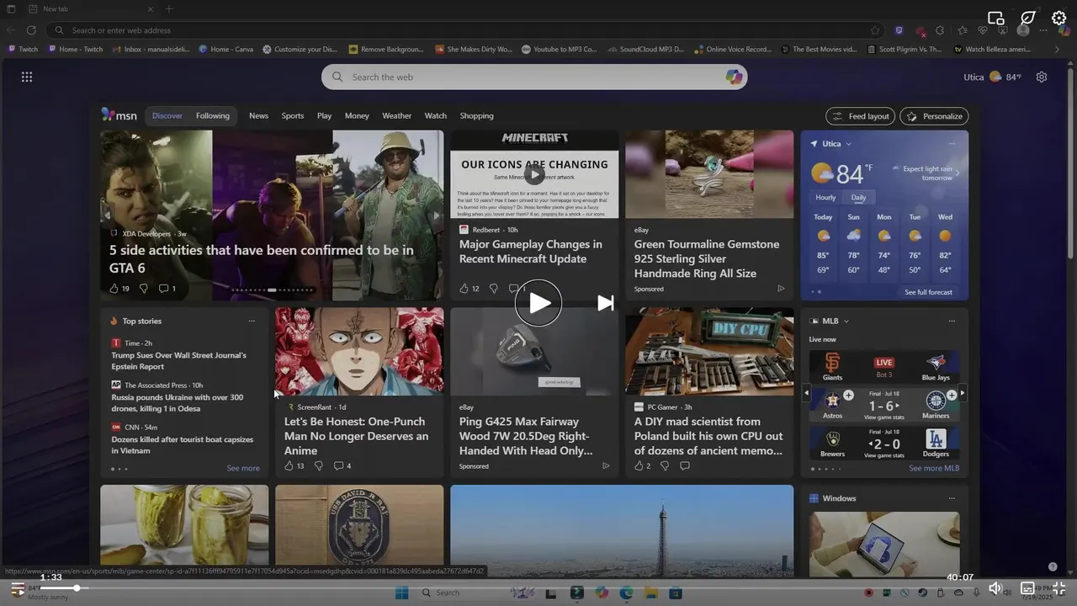1077x606 pixels.
Task: Open the MSN apps grid icon
Action: click(x=27, y=77)
